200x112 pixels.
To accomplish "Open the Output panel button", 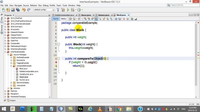I will coord(11,100).
